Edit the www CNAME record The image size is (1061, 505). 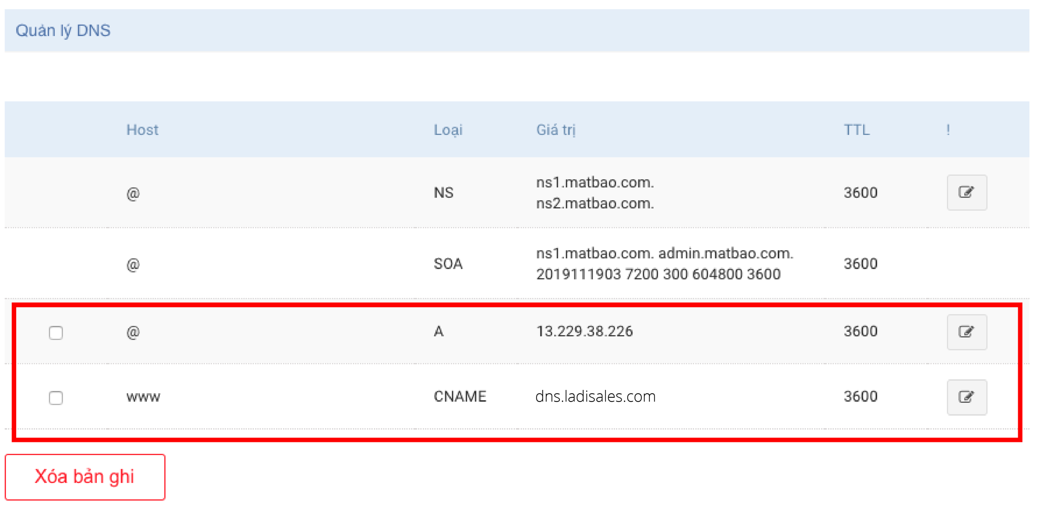click(966, 397)
